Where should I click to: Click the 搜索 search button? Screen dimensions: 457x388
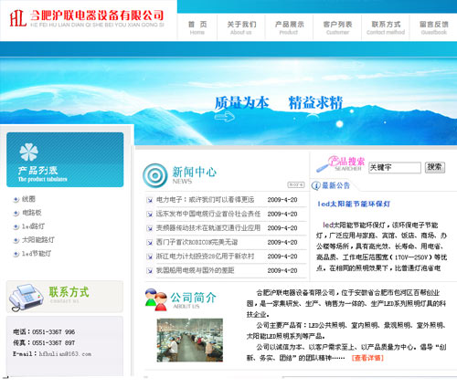(435, 167)
